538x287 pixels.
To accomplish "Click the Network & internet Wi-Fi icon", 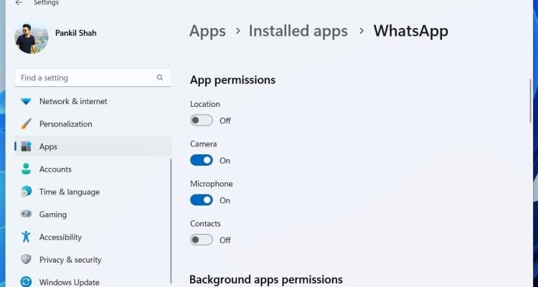I will 26,101.
